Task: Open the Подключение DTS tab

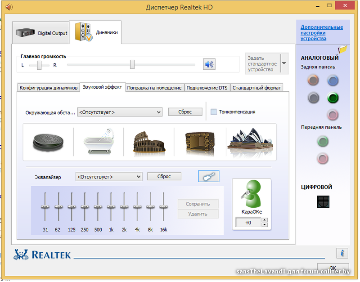Action: tap(207, 88)
